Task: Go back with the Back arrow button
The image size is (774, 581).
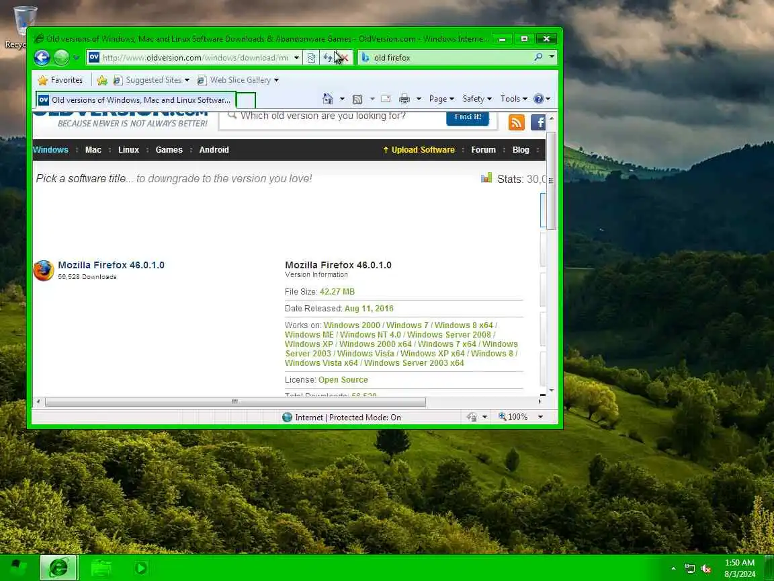Action: point(42,58)
